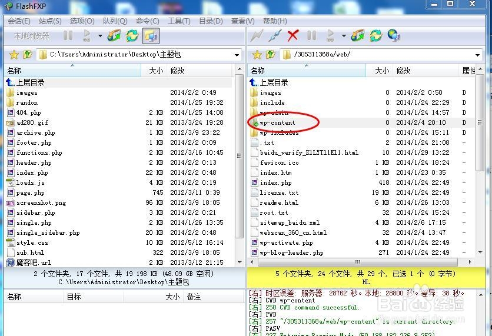Select remote sitemap_baidu.xml file
The image size is (492, 336).
point(362,222)
